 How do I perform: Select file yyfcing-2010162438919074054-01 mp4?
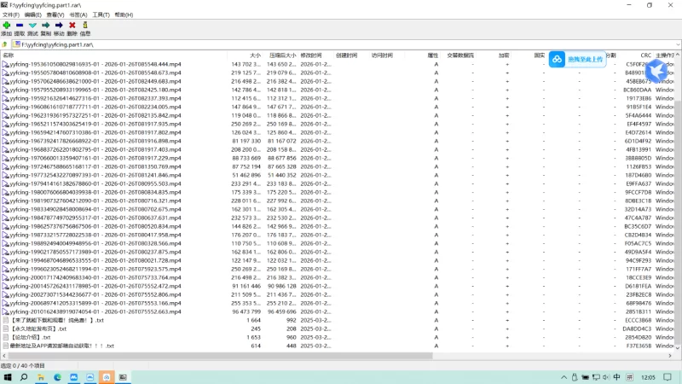pyautogui.click(x=95, y=311)
